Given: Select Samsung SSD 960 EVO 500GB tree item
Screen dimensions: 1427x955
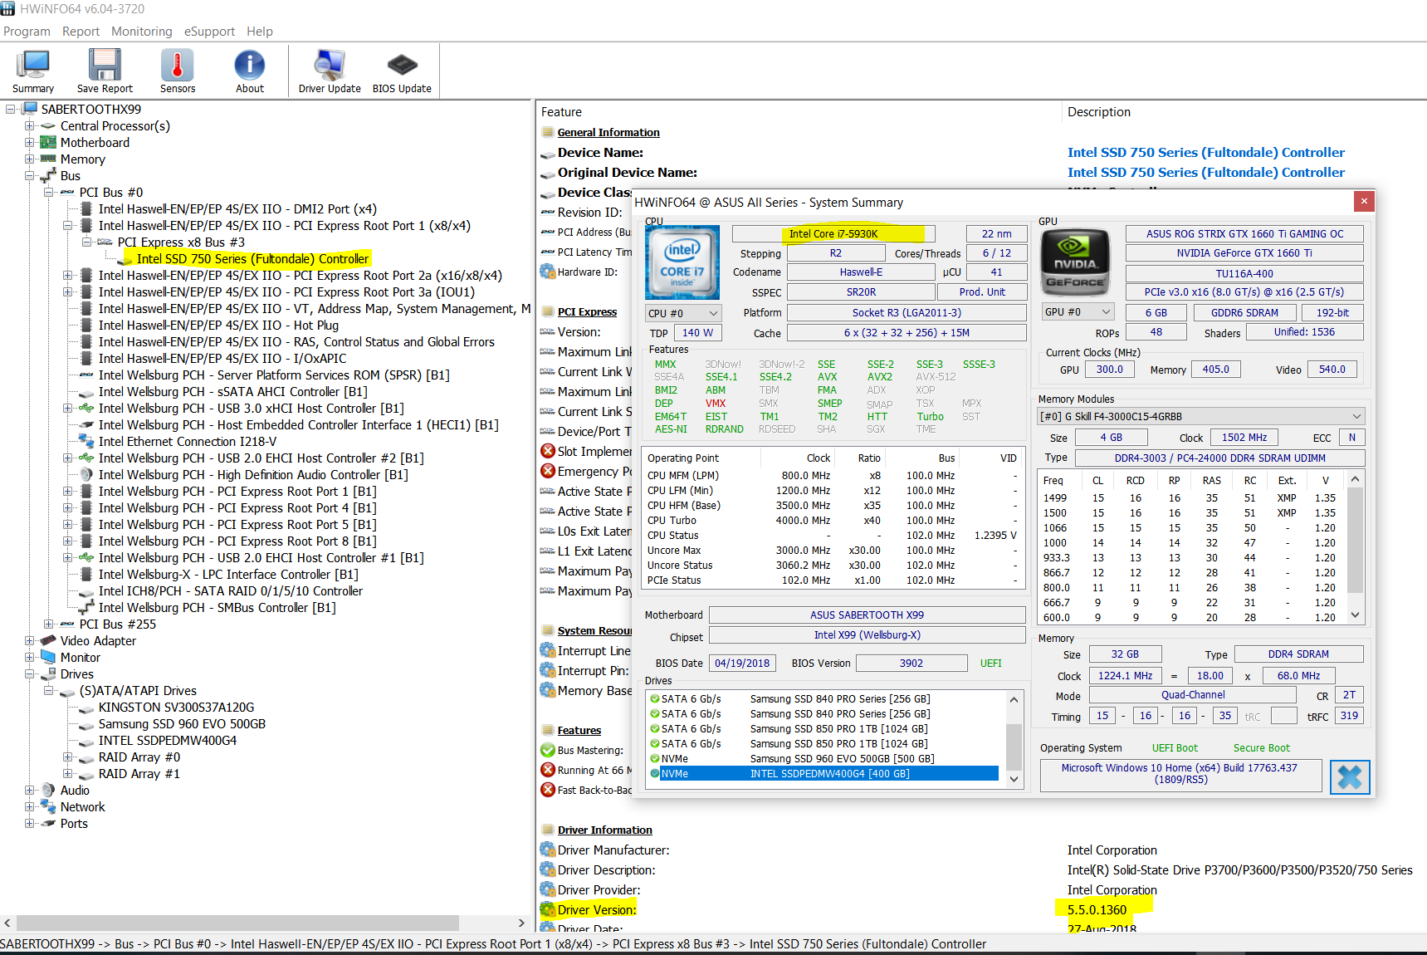Looking at the screenshot, I should pos(182,723).
